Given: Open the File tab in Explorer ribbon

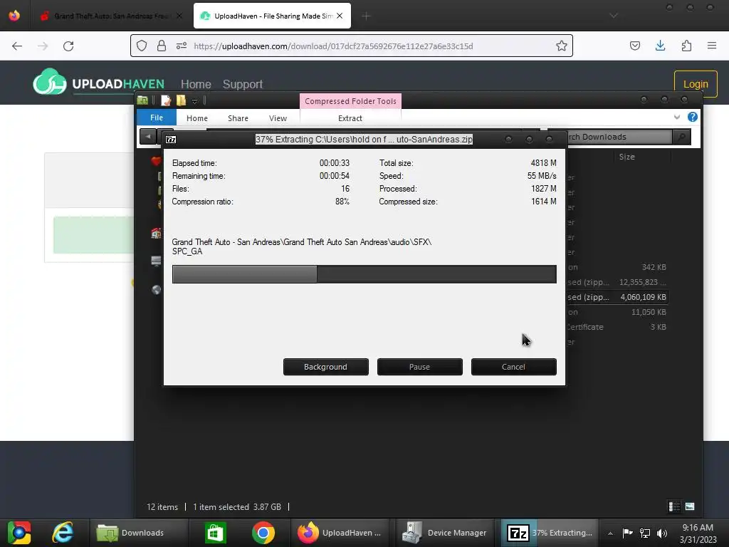Looking at the screenshot, I should coord(156,118).
